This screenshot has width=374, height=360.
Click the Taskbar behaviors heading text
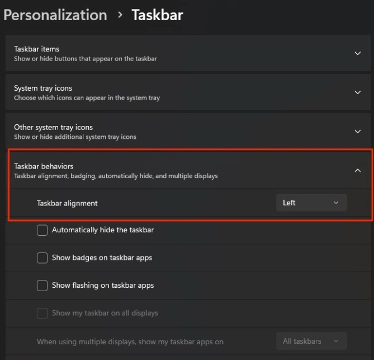44,166
